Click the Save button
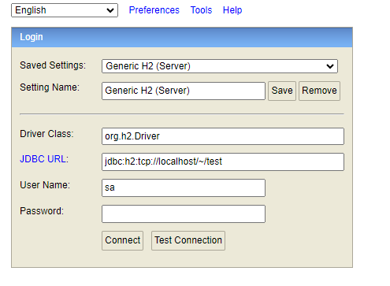This screenshot has height=286, width=390. 282,91
